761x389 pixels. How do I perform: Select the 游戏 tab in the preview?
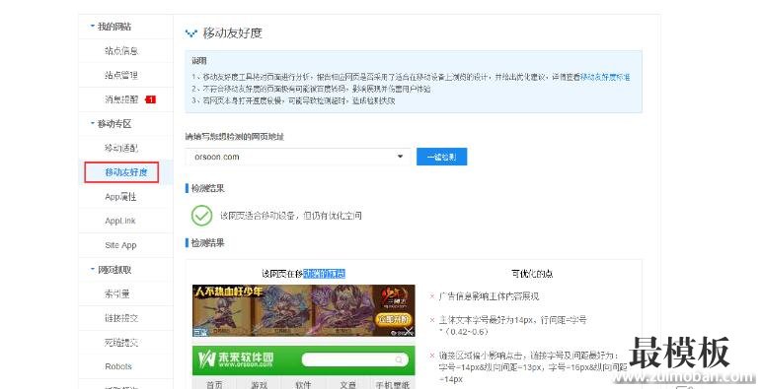(x=260, y=385)
